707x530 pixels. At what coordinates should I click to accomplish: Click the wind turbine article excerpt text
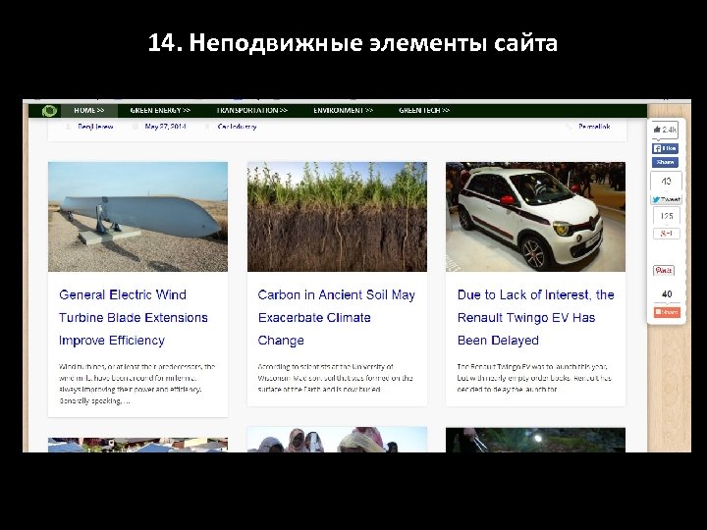(x=137, y=384)
